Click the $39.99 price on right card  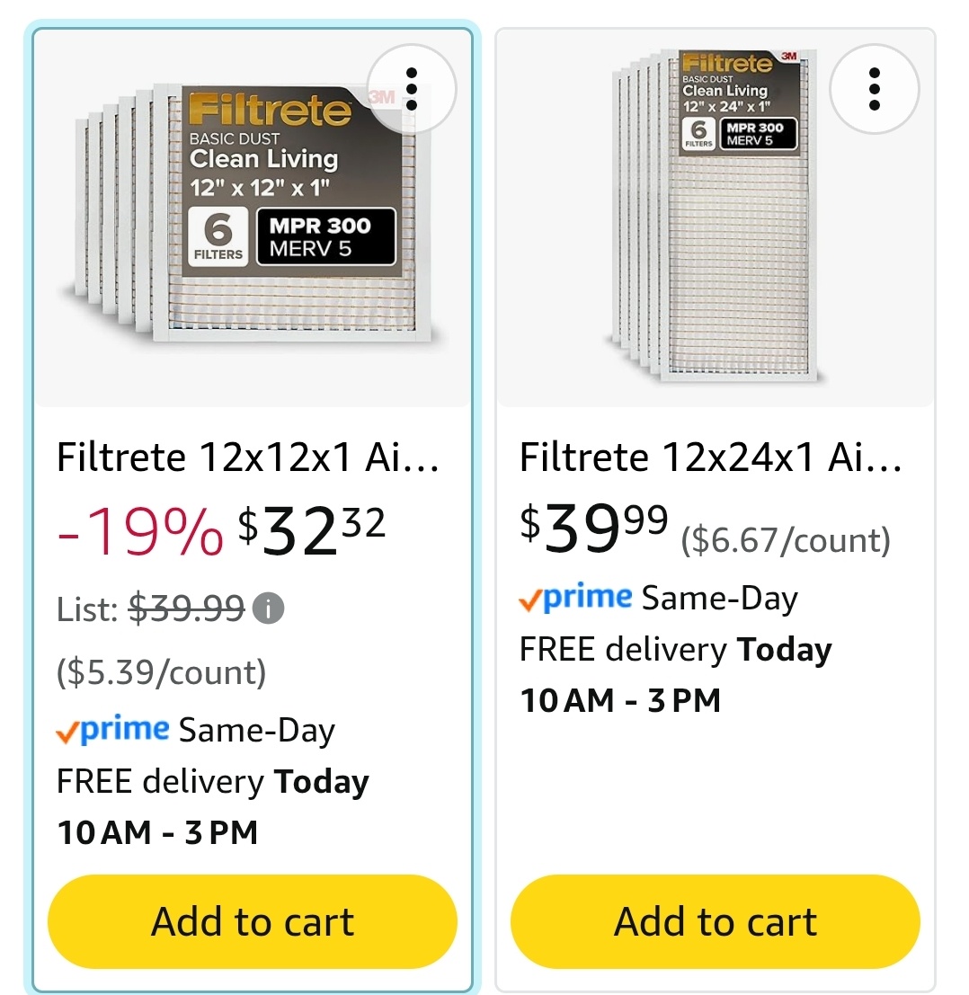(594, 528)
